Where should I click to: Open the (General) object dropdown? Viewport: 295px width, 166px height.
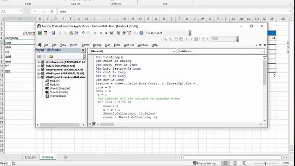pyautogui.click(x=174, y=51)
